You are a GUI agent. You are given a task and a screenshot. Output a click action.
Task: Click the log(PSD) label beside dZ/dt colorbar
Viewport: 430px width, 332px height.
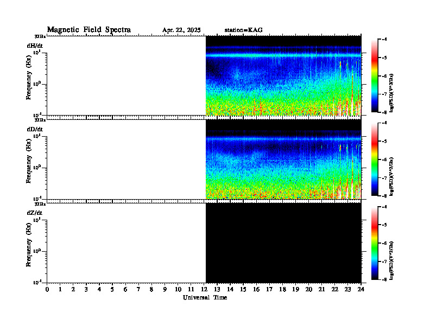tap(391, 260)
